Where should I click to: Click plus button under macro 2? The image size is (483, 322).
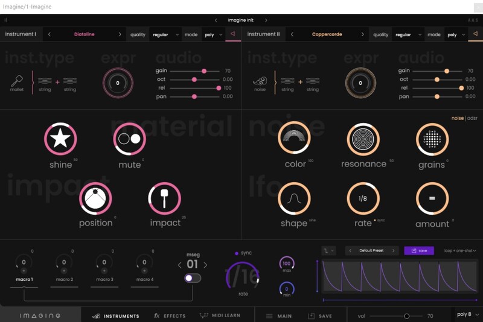(64, 271)
